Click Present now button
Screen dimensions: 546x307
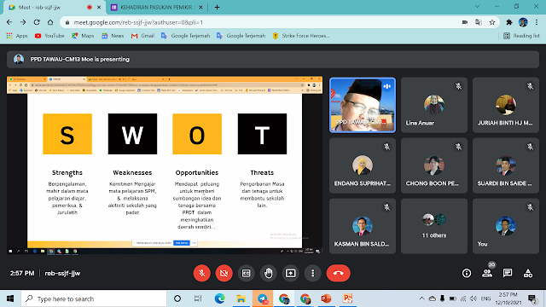pos(290,273)
